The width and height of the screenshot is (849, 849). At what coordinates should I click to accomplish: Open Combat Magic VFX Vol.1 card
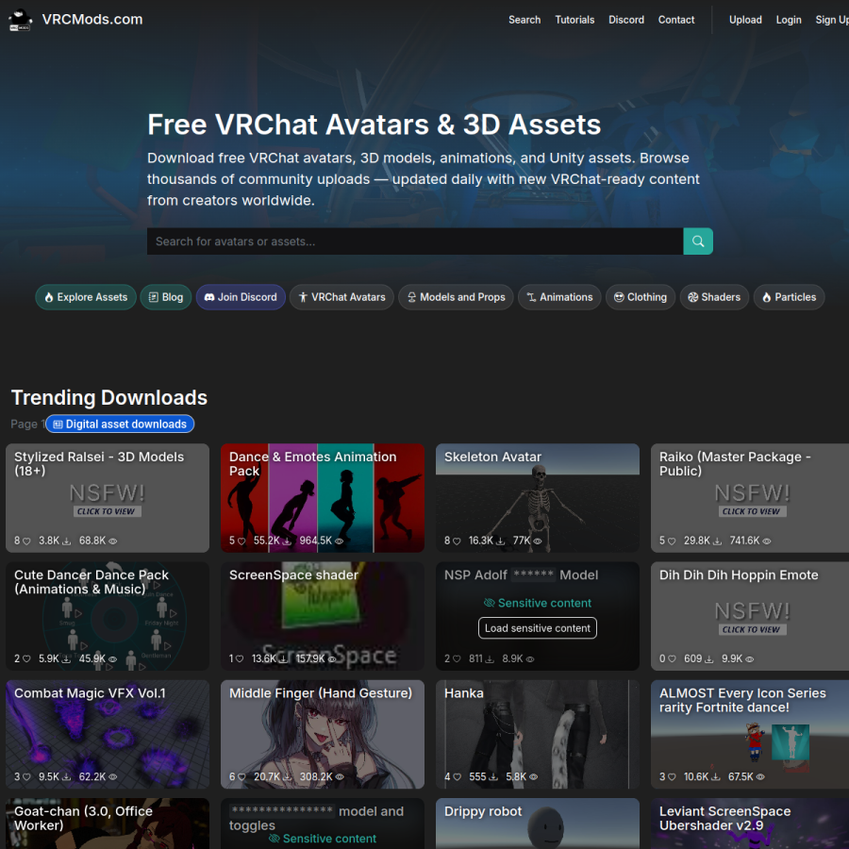pyautogui.click(x=108, y=734)
